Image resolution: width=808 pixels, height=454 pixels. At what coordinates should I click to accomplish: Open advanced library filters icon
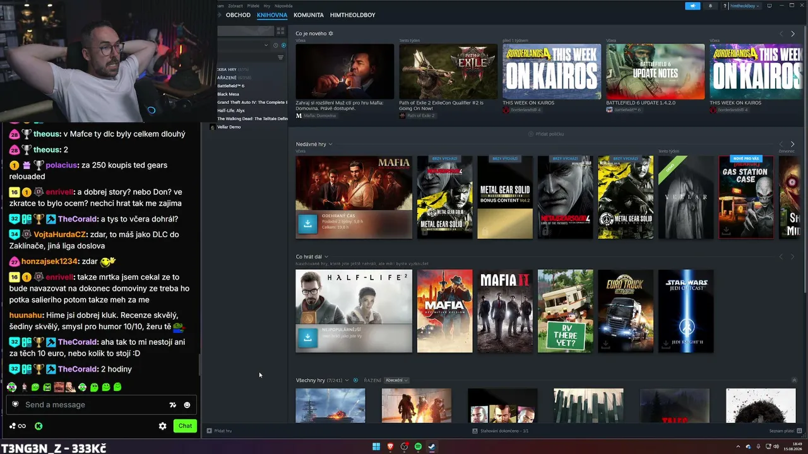(281, 57)
